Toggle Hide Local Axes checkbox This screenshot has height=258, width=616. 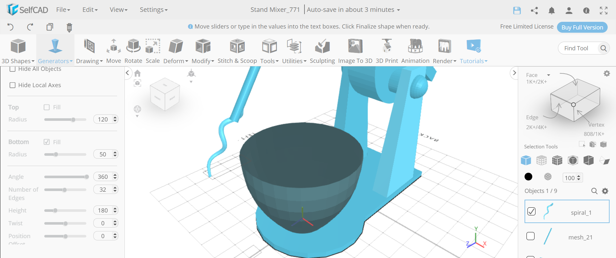13,85
